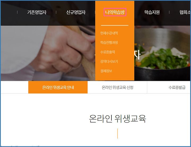The height and width of the screenshot is (147, 191).
Task: Open the 학습지원 menu
Action: 152,12
